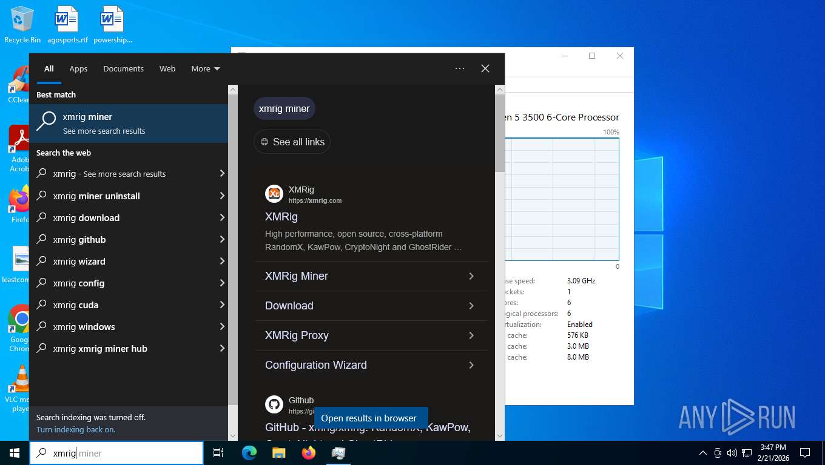Launch Firefox from the taskbar
825x465 pixels.
[309, 453]
